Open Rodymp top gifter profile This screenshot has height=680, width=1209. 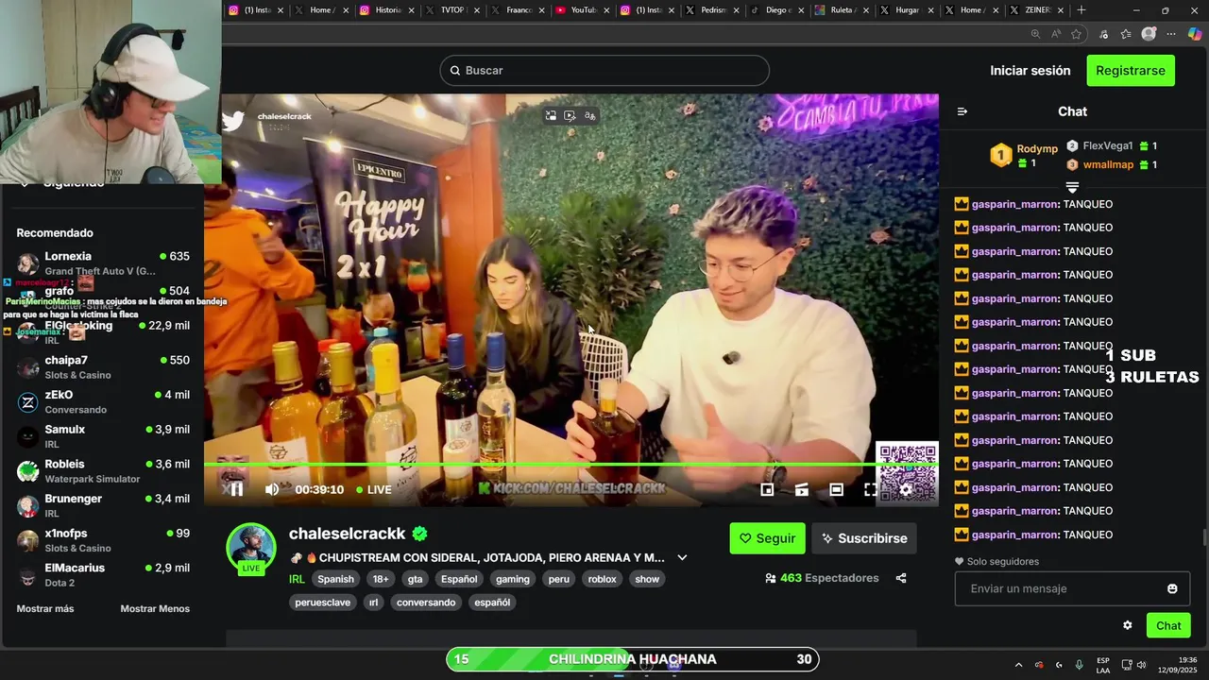pos(1023,155)
